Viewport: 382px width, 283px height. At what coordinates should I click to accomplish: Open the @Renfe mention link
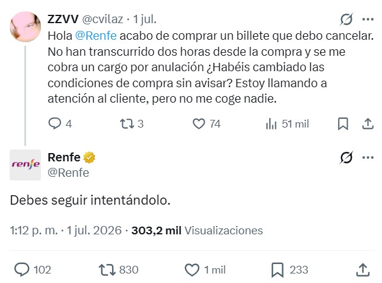pos(96,36)
